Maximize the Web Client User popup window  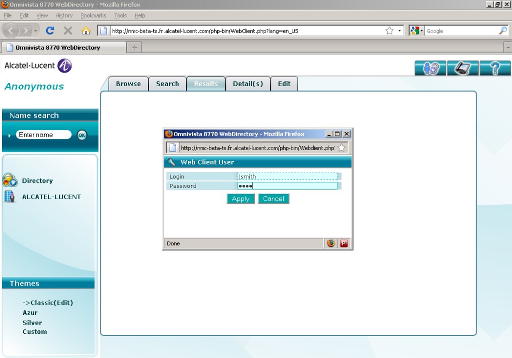click(337, 134)
